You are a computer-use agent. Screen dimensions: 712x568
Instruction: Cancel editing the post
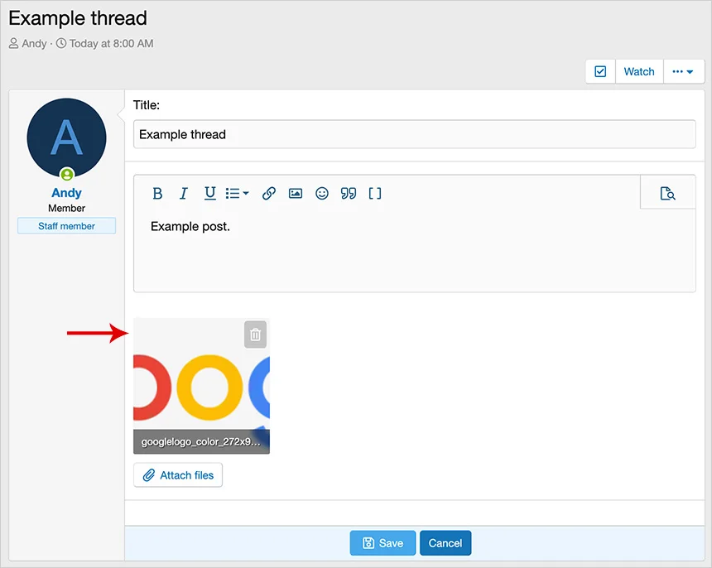[445, 543]
